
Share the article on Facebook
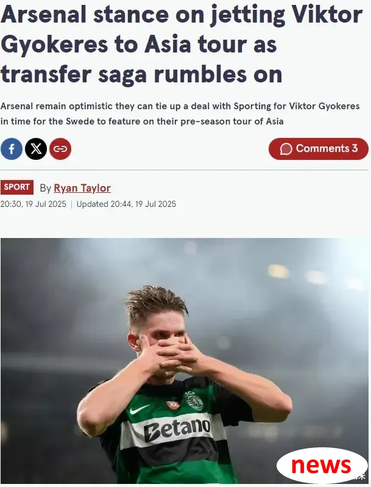pos(12,149)
